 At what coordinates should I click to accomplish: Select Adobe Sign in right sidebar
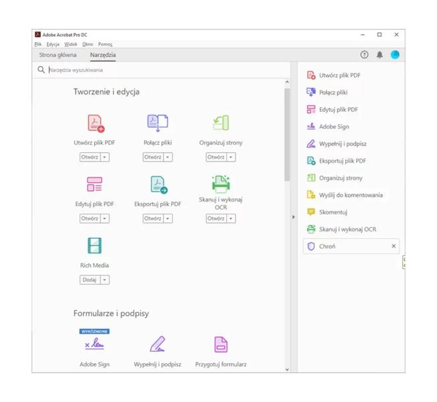[328, 127]
